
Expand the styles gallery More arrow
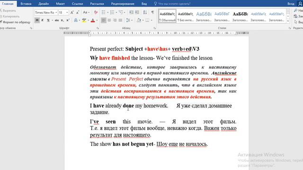[288, 21]
